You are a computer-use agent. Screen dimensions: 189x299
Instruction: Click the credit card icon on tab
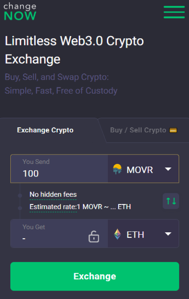coord(173,130)
